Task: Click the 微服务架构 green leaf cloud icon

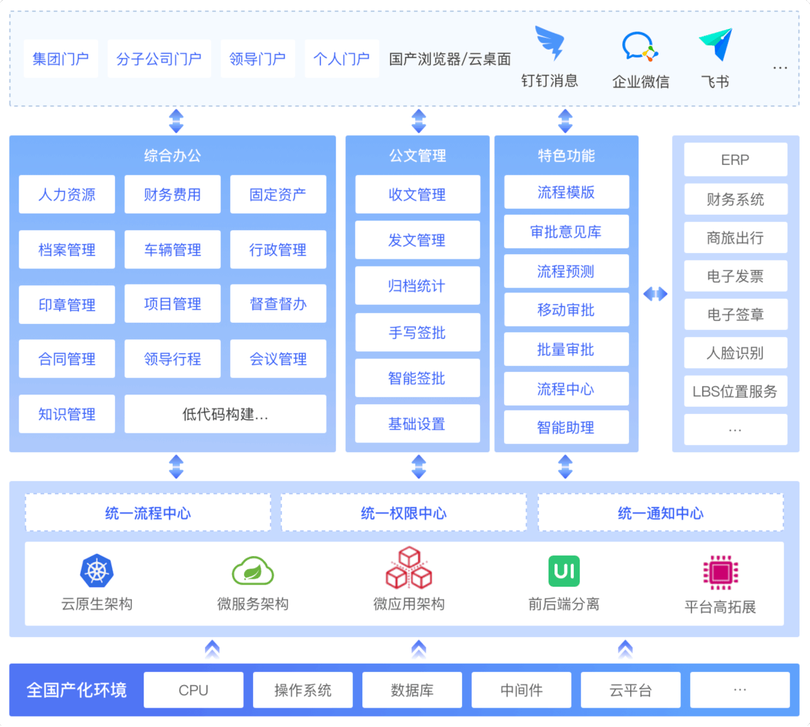Action: click(253, 570)
